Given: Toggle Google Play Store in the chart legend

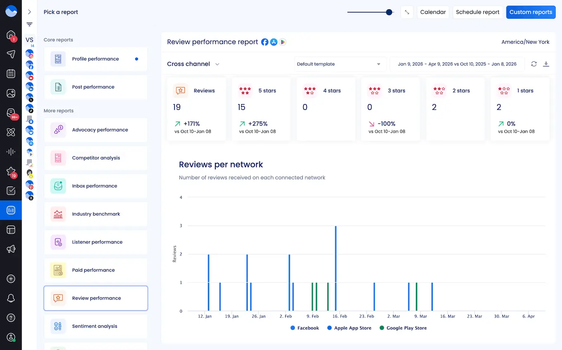Looking at the screenshot, I should [x=403, y=328].
